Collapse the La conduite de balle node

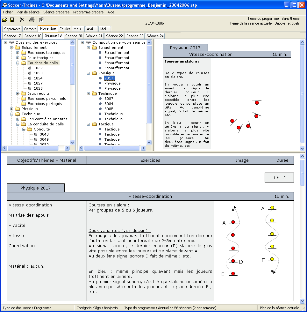coord(18,124)
